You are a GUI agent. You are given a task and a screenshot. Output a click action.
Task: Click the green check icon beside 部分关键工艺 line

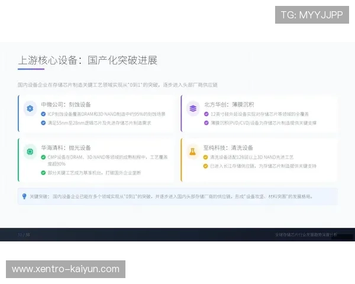(x=43, y=173)
